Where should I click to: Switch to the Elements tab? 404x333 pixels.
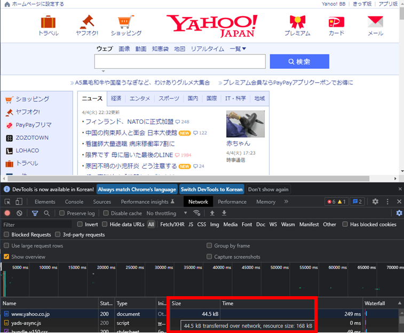pos(45,202)
